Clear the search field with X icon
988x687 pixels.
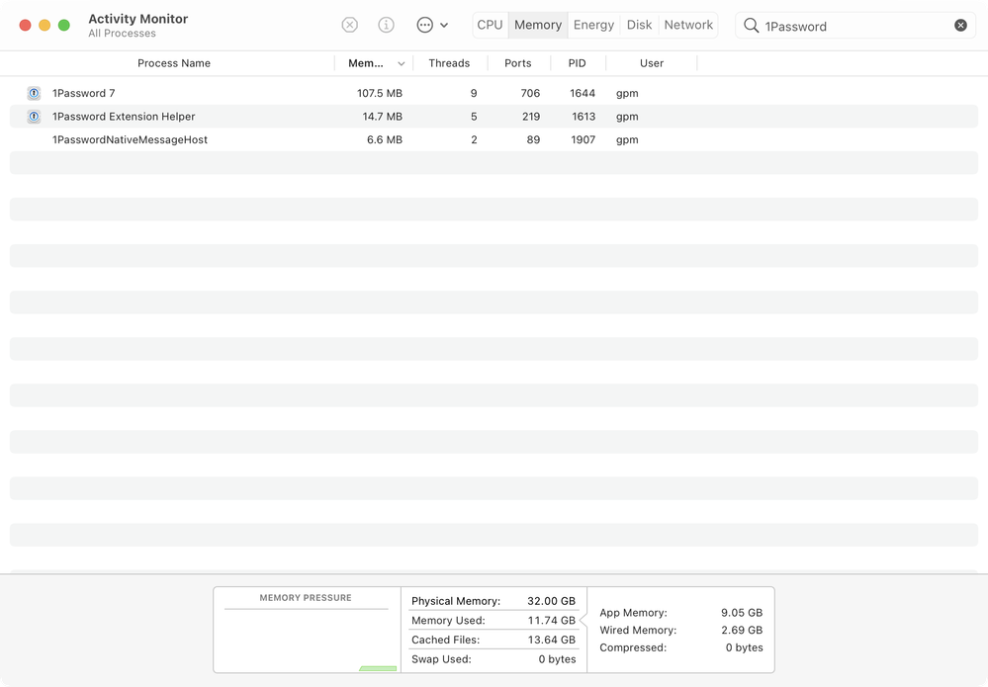coord(960,26)
